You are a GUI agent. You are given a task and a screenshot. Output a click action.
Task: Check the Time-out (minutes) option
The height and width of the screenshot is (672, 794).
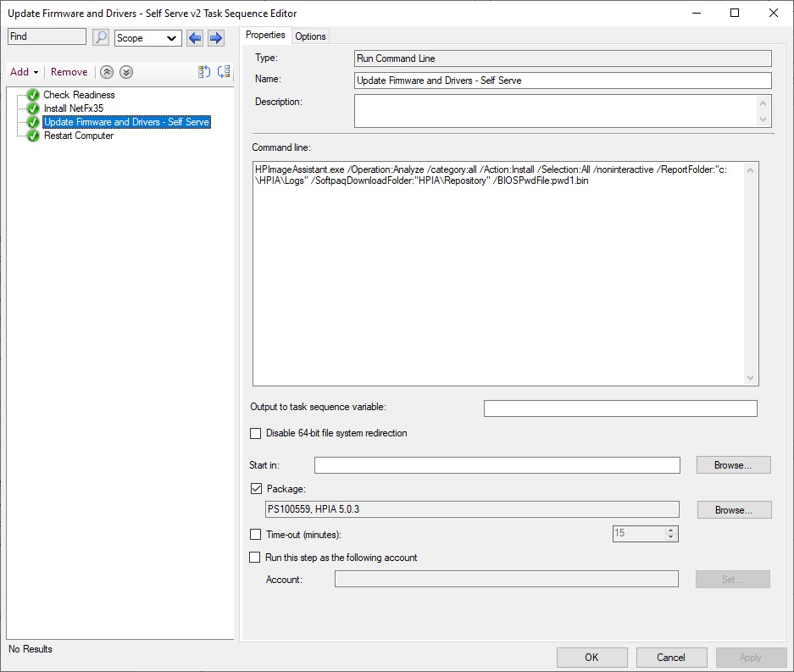[x=256, y=535]
